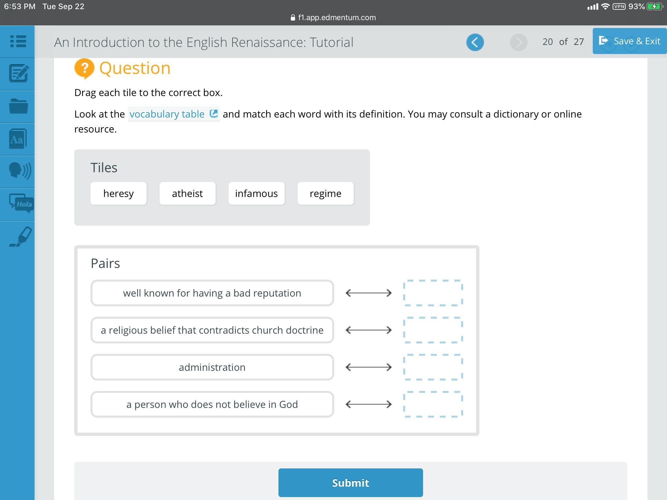Select the regime tile
Screen dimensions: 667x500
pos(325,193)
